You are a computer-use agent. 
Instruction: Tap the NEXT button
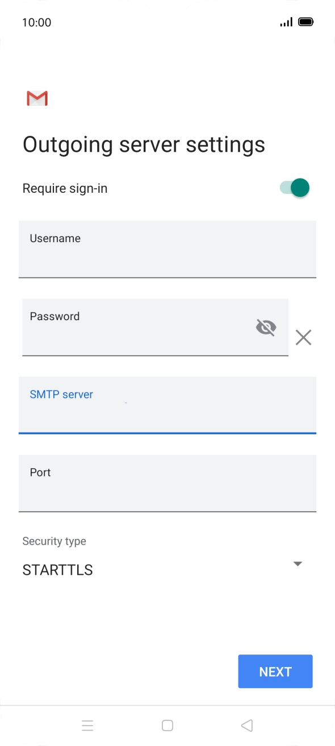click(275, 671)
